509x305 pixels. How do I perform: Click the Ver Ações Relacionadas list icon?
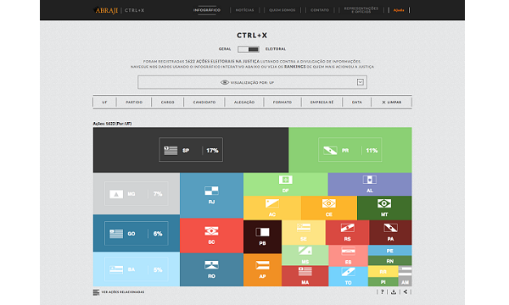[x=96, y=292]
